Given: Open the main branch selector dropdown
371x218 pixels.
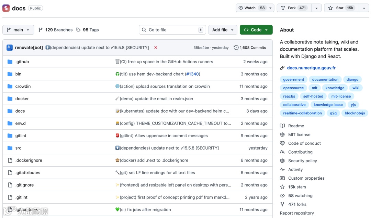Looking at the screenshot, I should (x=18, y=30).
